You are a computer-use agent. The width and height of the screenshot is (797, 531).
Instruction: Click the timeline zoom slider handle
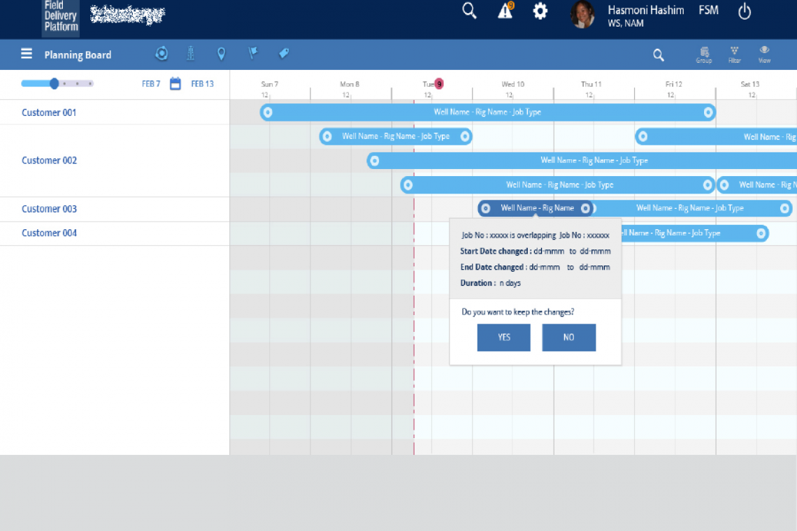tap(54, 84)
